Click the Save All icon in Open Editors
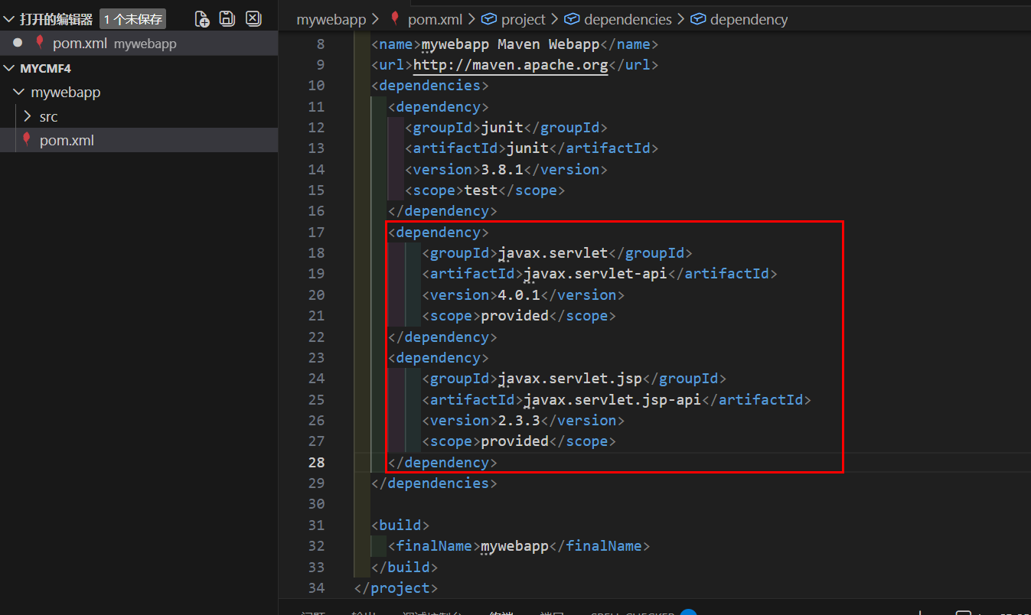Screen dimensions: 1031x615 227,19
